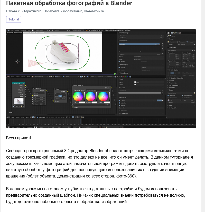This screenshot has width=205, height=212.
Task: Click the Tutorial tag button
Action: click(14, 19)
